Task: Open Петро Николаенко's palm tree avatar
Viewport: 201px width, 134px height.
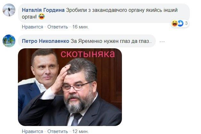Action: pyautogui.click(x=9, y=41)
